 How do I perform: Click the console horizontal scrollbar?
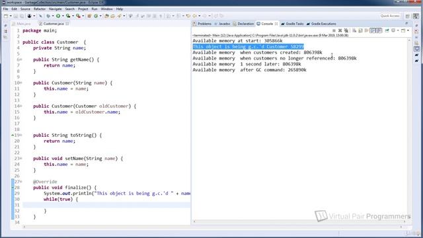(x=299, y=221)
